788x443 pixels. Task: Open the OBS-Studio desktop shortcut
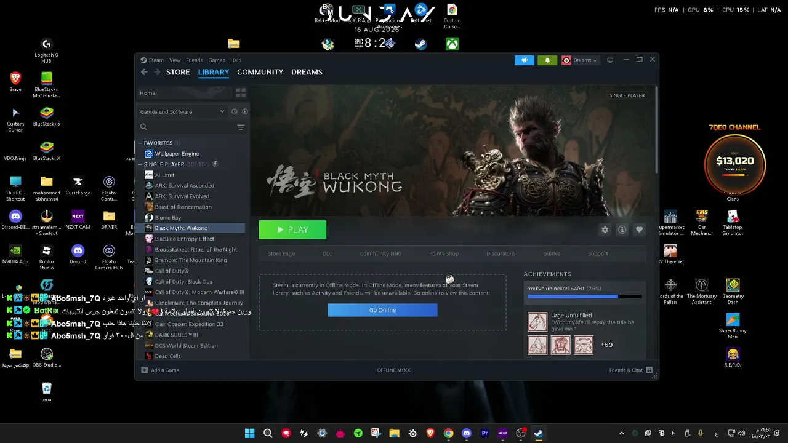click(x=47, y=358)
